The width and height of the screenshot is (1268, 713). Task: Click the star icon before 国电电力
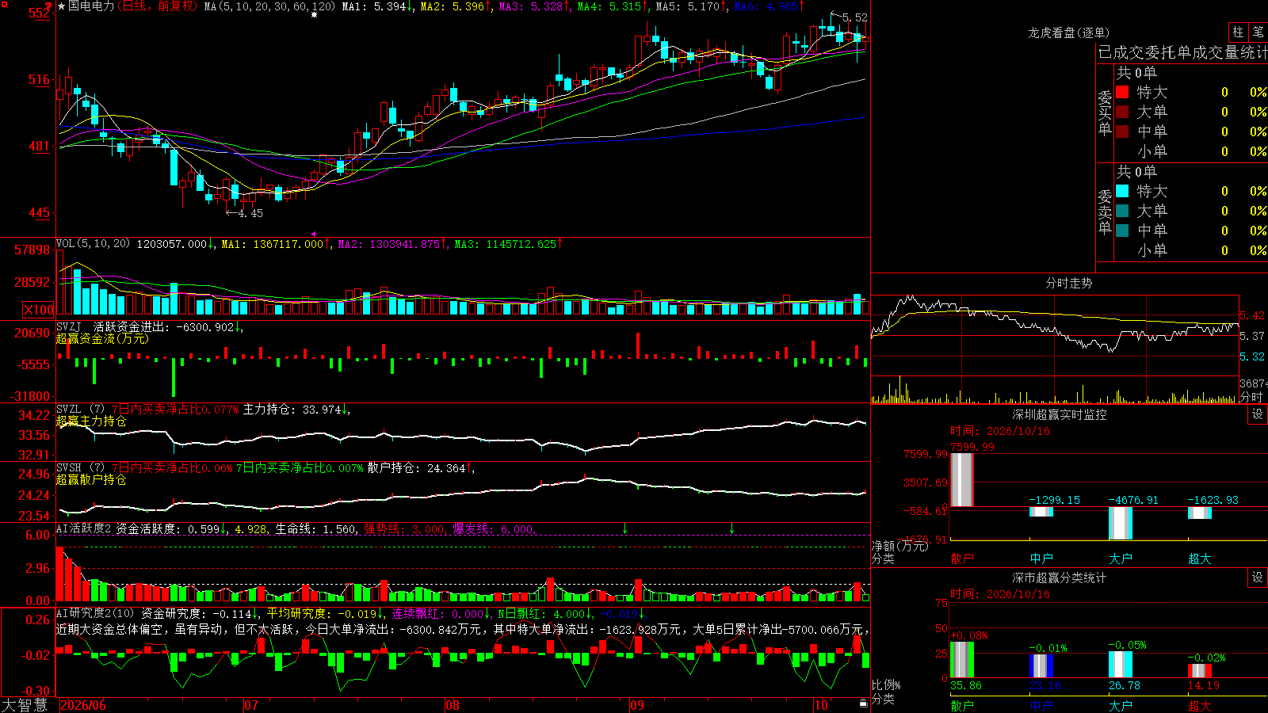click(62, 6)
